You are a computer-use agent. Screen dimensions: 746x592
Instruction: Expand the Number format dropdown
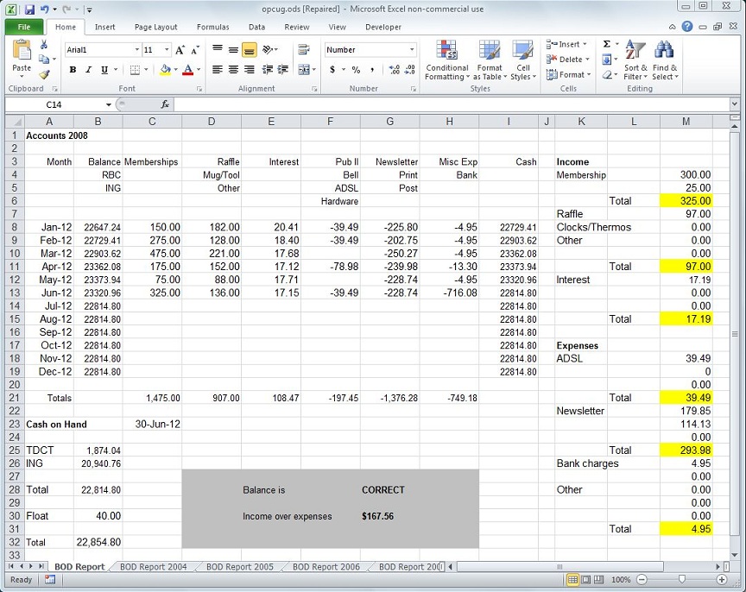pos(412,50)
